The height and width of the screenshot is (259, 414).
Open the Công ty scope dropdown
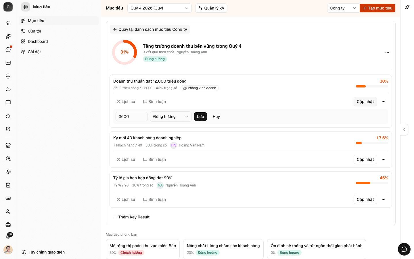click(x=343, y=8)
